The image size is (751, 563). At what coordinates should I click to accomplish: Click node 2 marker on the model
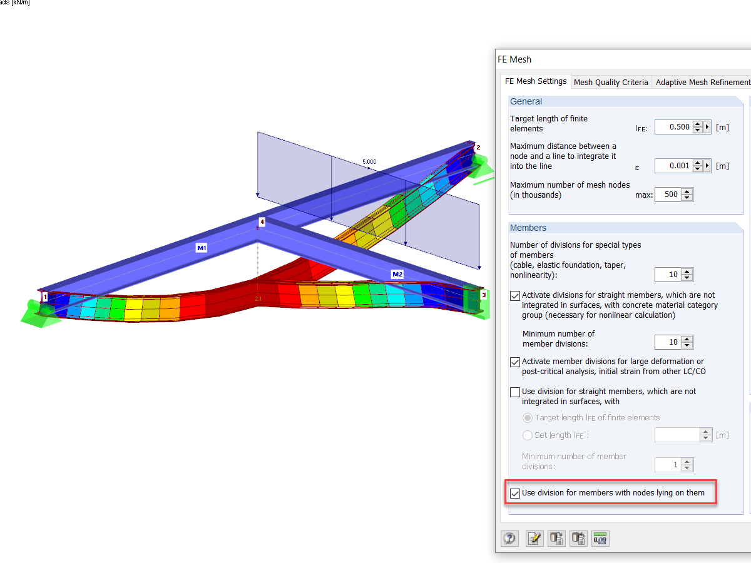coord(478,148)
